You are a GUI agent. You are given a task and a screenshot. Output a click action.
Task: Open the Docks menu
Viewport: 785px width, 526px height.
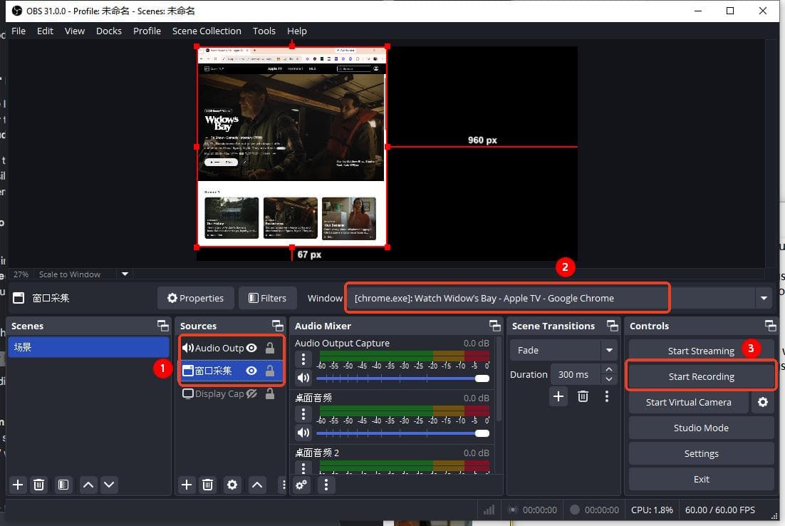(x=109, y=31)
